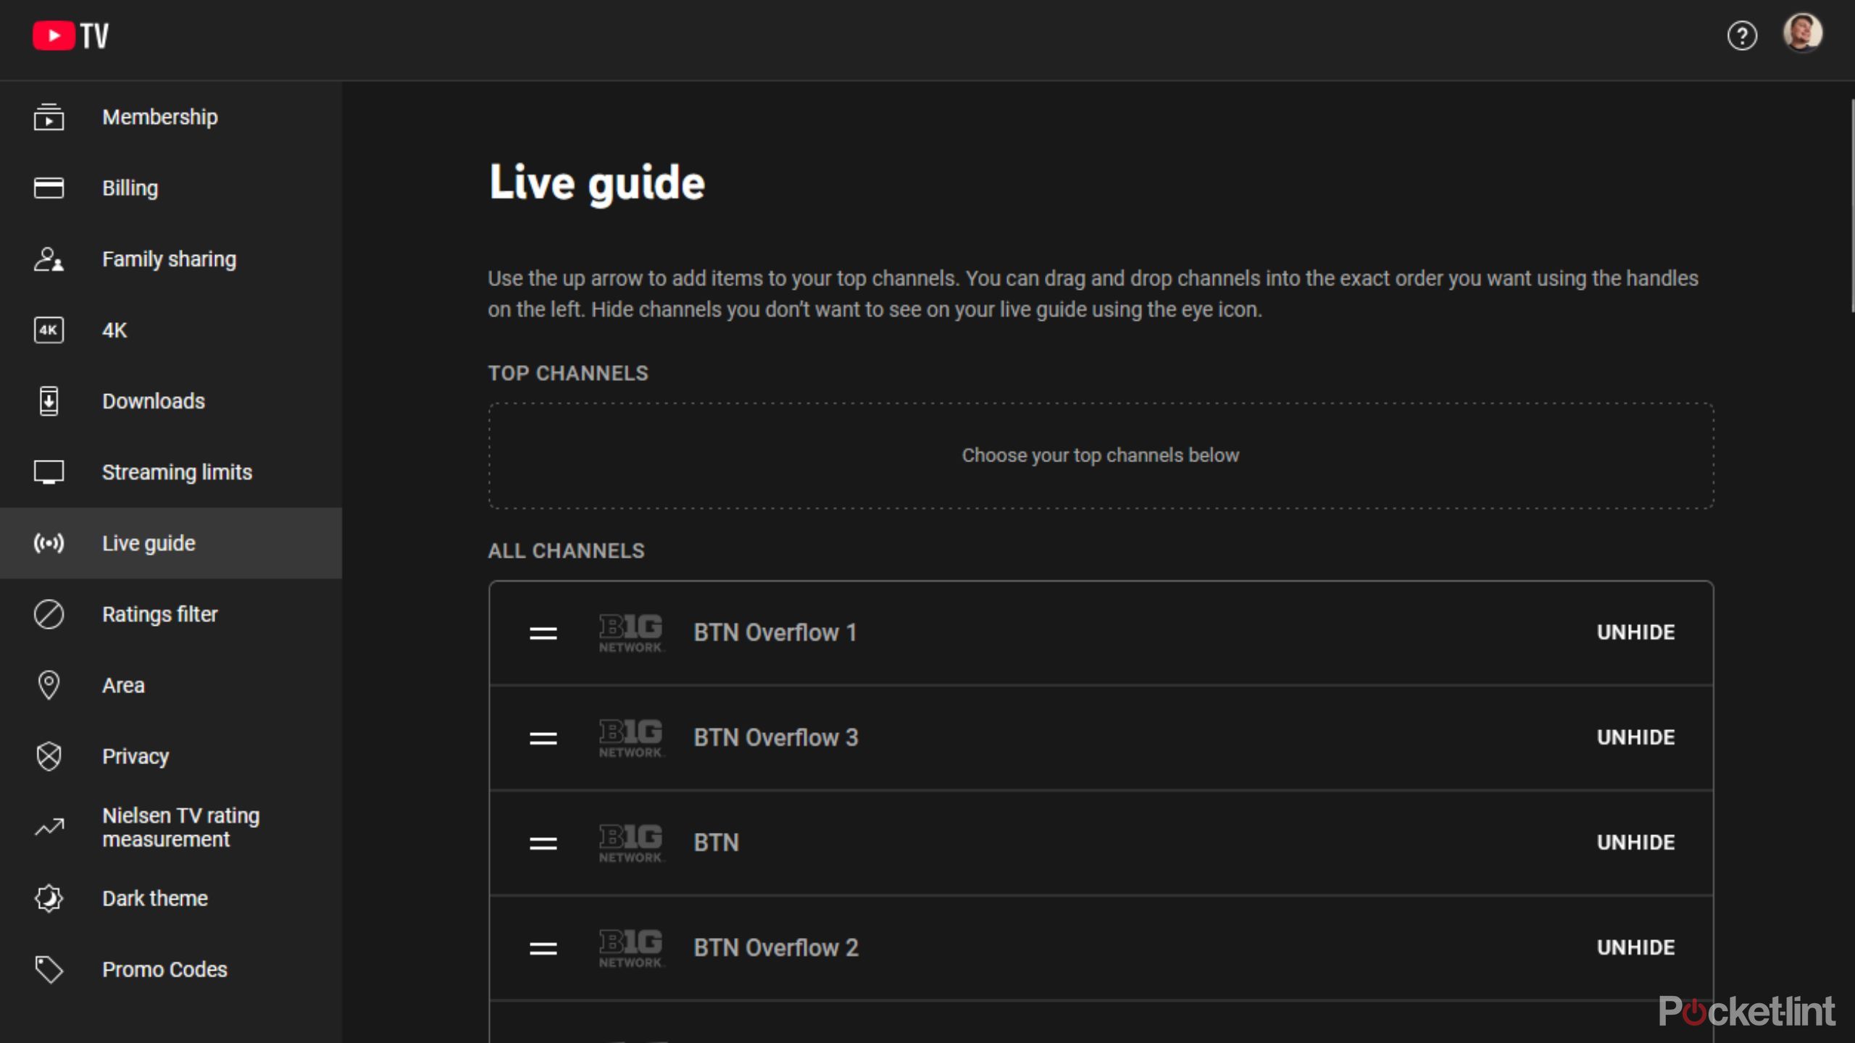Click the BTN Overflow 2 channel name
The width and height of the screenshot is (1855, 1043).
tap(775, 947)
